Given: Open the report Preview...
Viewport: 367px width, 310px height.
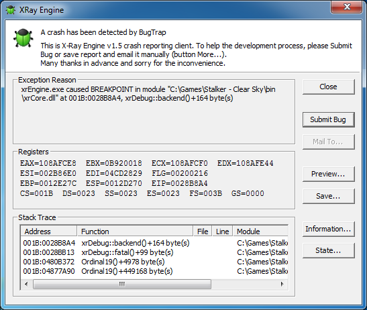Looking at the screenshot, I should [x=328, y=174].
